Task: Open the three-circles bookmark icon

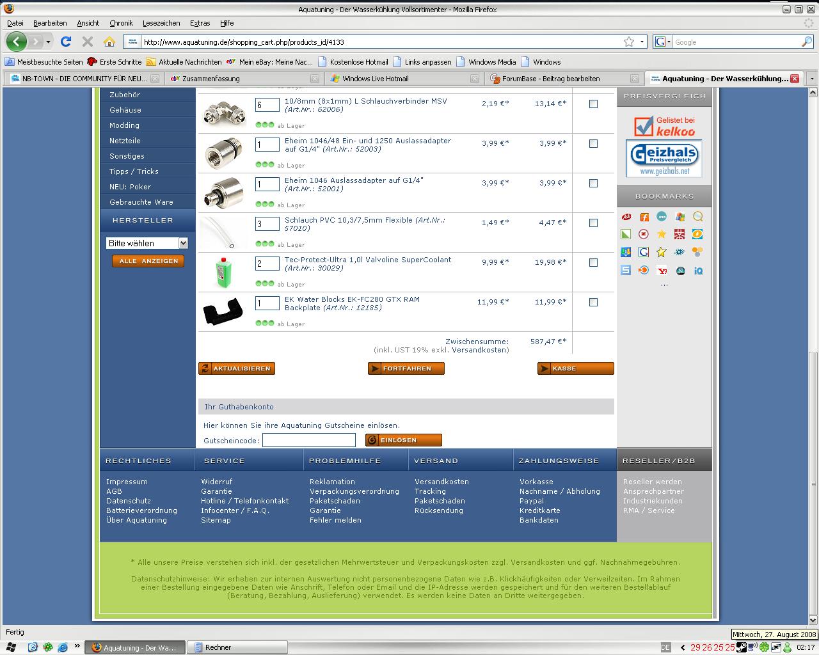Action: tap(697, 252)
